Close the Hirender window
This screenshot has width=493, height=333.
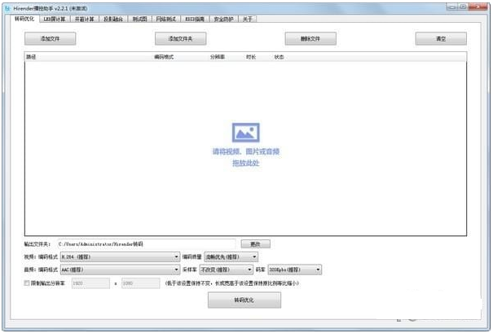click(478, 7)
